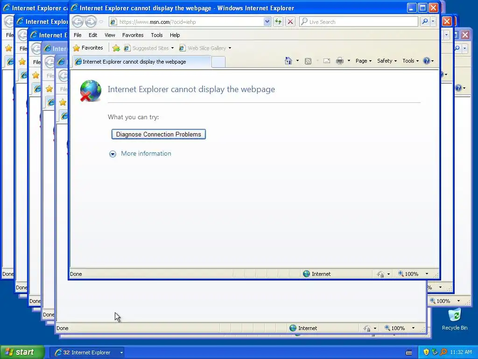
Task: Click the blank New Tab button
Action: pyautogui.click(x=218, y=62)
